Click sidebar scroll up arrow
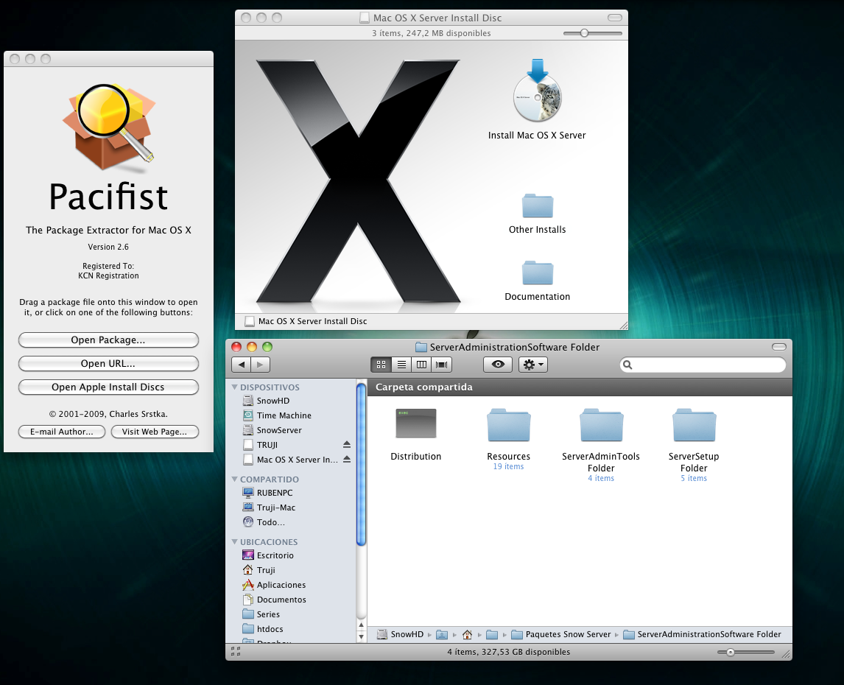The width and height of the screenshot is (844, 685). click(x=361, y=625)
